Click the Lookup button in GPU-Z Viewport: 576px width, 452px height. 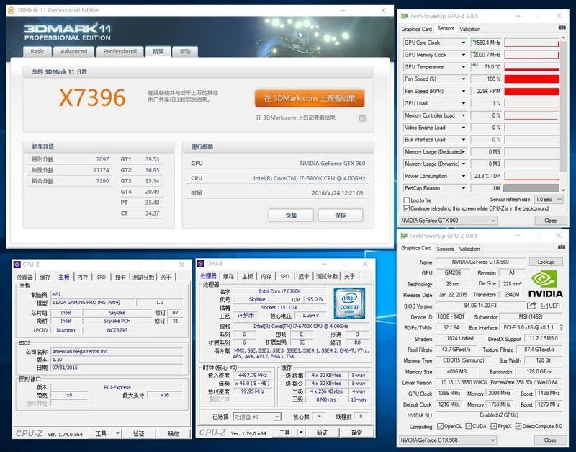click(x=546, y=262)
